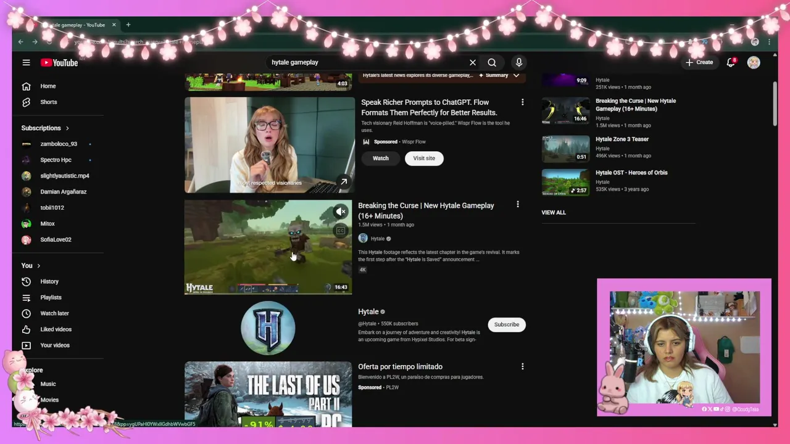This screenshot has height=444, width=790.
Task: Clear the search box with X
Action: [x=473, y=62]
